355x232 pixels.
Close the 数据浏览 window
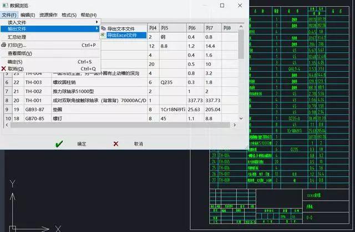coord(240,6)
